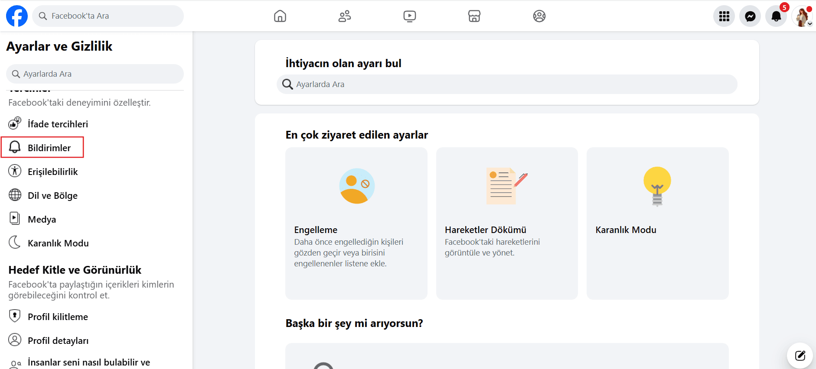Click the Hedef Kitle ve Görünürlük heading
Viewport: 816px width, 369px height.
click(x=75, y=270)
